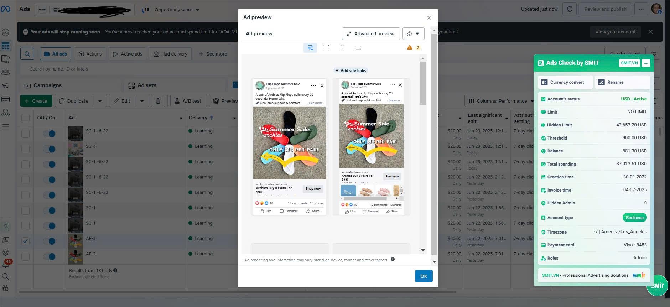Click the megaphone icon in left sidebar
Screen dimensions: 670x307
[6, 86]
